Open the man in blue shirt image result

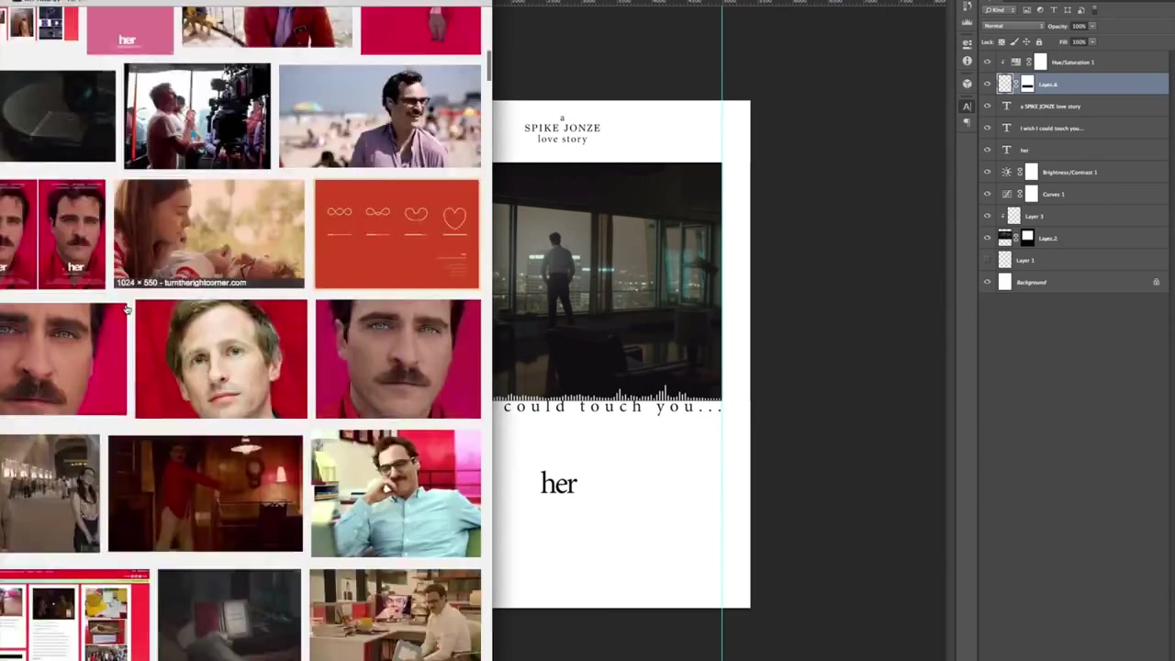click(396, 493)
